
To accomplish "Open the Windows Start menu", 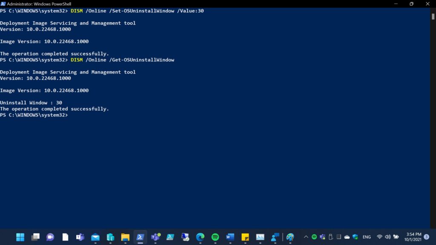I will pyautogui.click(x=20, y=237).
